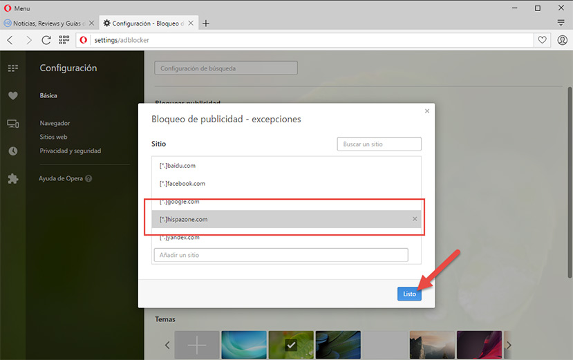This screenshot has width=573, height=360.
Task: Select the [*.]google.com entry
Action: pos(286,201)
